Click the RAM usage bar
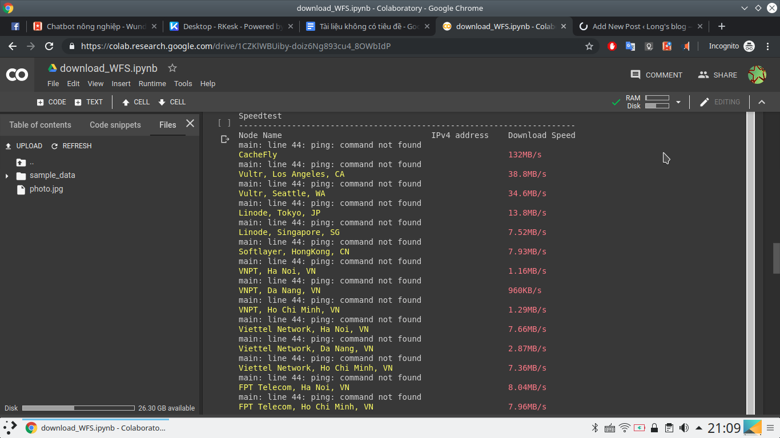Viewport: 780px width, 438px height. click(x=657, y=98)
